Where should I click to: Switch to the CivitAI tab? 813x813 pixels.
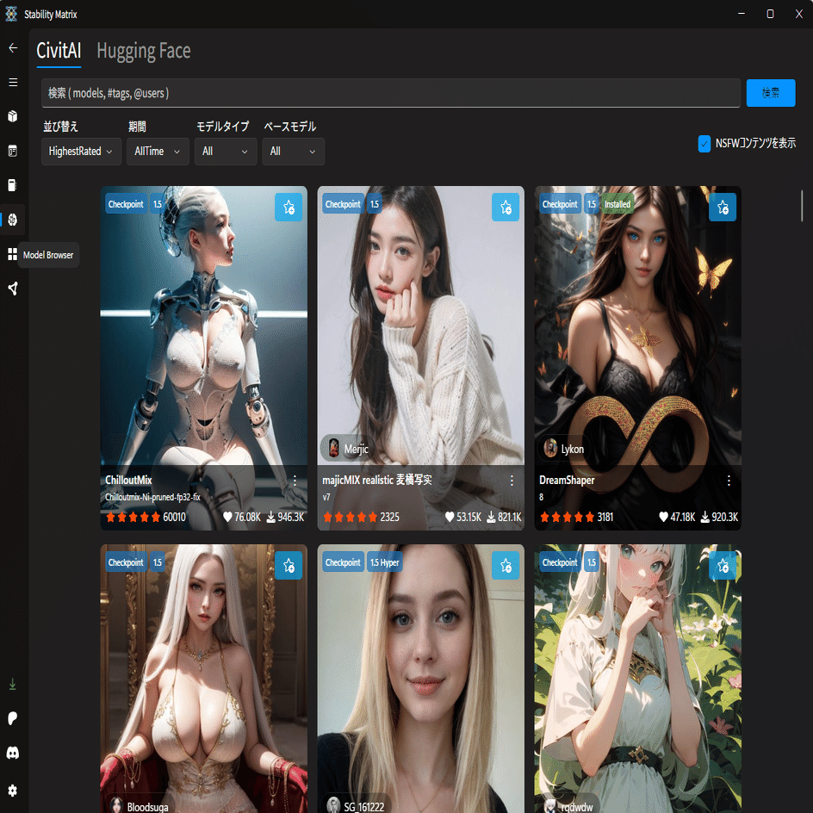pos(59,51)
